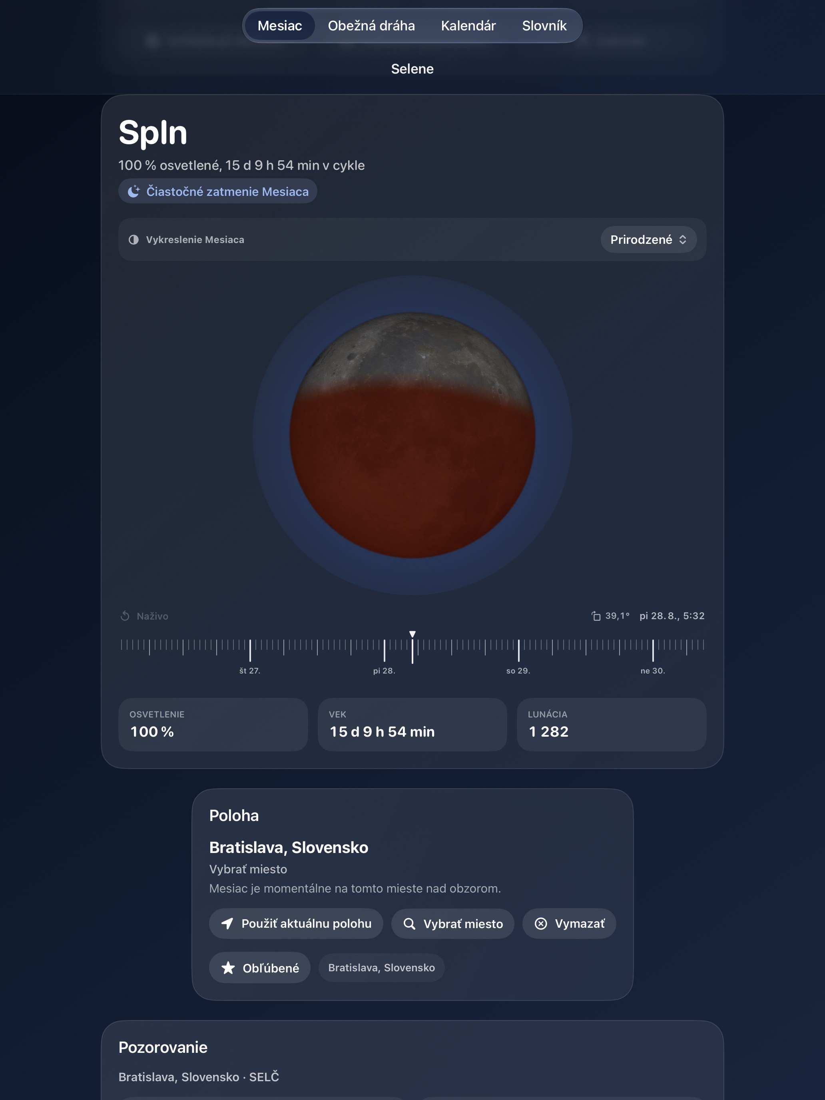Click the date text pi 28. 8., 5:32

coord(672,616)
